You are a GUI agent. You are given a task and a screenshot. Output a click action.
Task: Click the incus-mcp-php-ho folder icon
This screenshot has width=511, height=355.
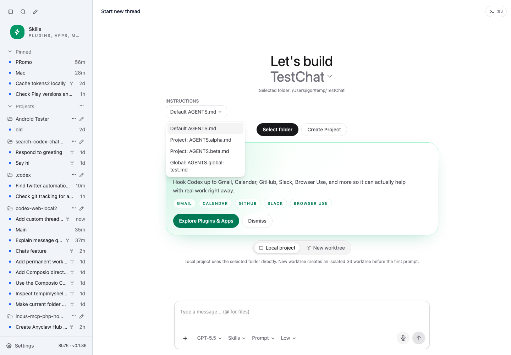point(10,316)
